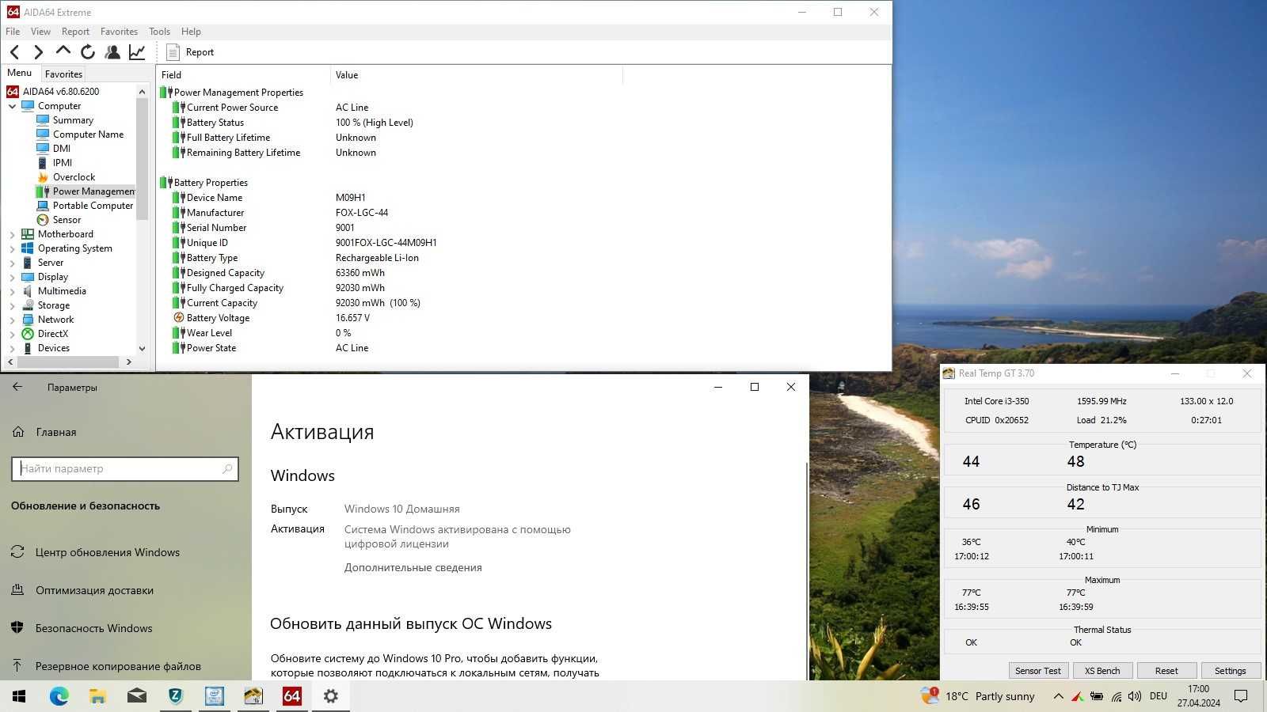Select Portable Computer tree item

pos(93,206)
